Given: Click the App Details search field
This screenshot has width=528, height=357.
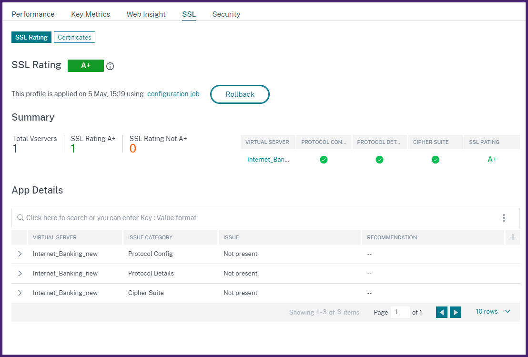Looking at the screenshot, I should coord(266,218).
